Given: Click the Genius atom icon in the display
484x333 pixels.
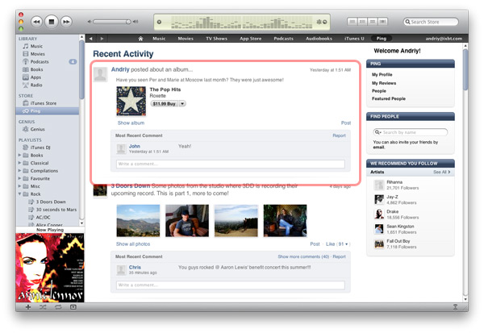Looking at the screenshot, I should tap(319, 22).
